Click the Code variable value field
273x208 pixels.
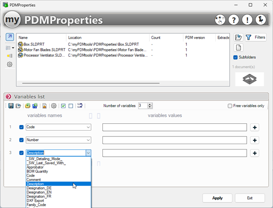175,127
